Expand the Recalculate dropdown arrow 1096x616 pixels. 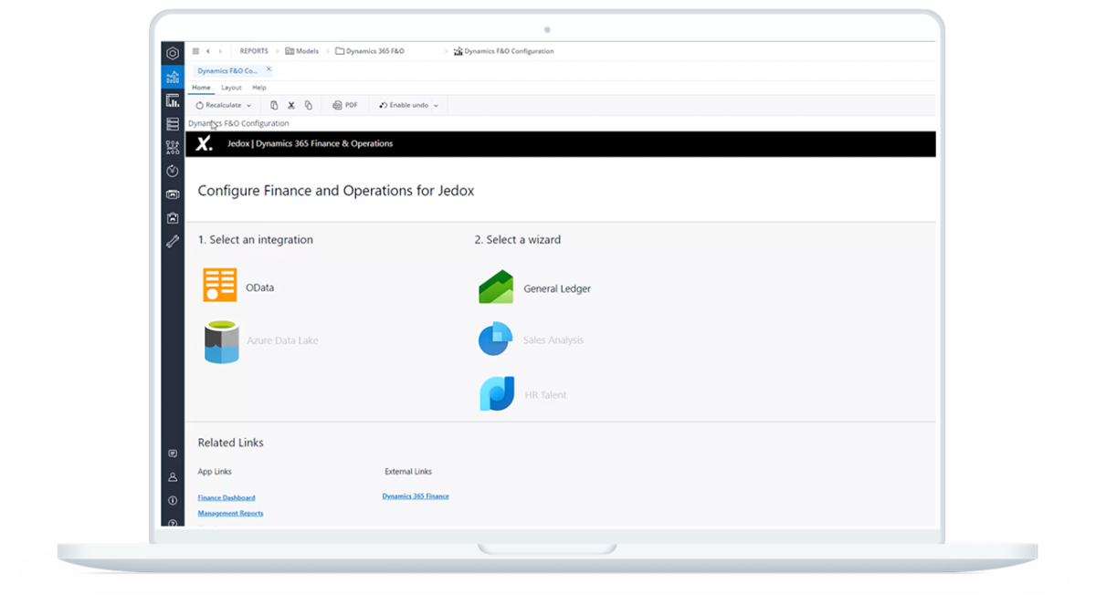coord(248,106)
